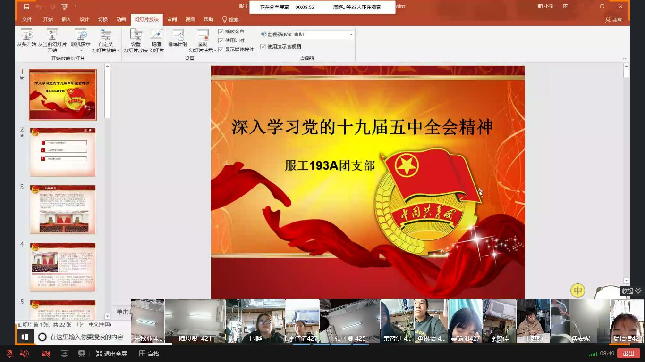Open 设置幻灯片放映 setup dialog
This screenshot has width=645, height=362.
tap(136, 41)
